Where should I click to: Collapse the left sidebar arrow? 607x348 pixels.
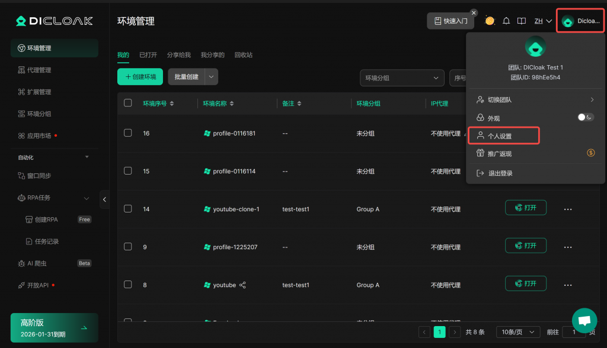(105, 199)
